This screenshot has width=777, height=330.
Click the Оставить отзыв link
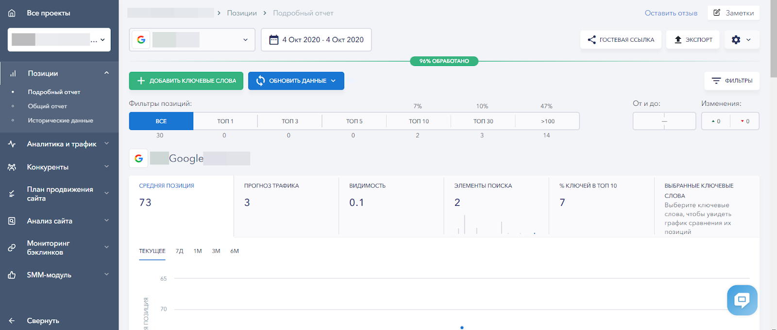coord(671,13)
